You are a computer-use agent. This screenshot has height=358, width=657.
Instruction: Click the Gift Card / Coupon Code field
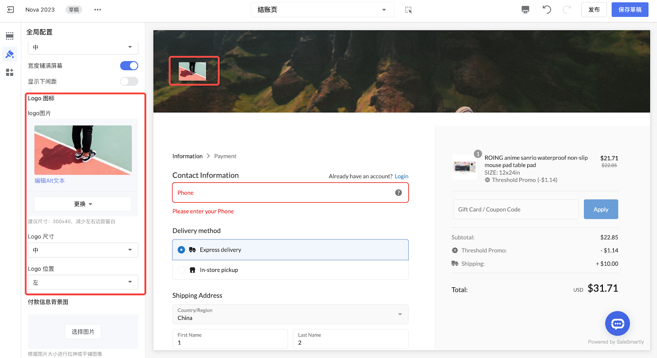(x=516, y=209)
